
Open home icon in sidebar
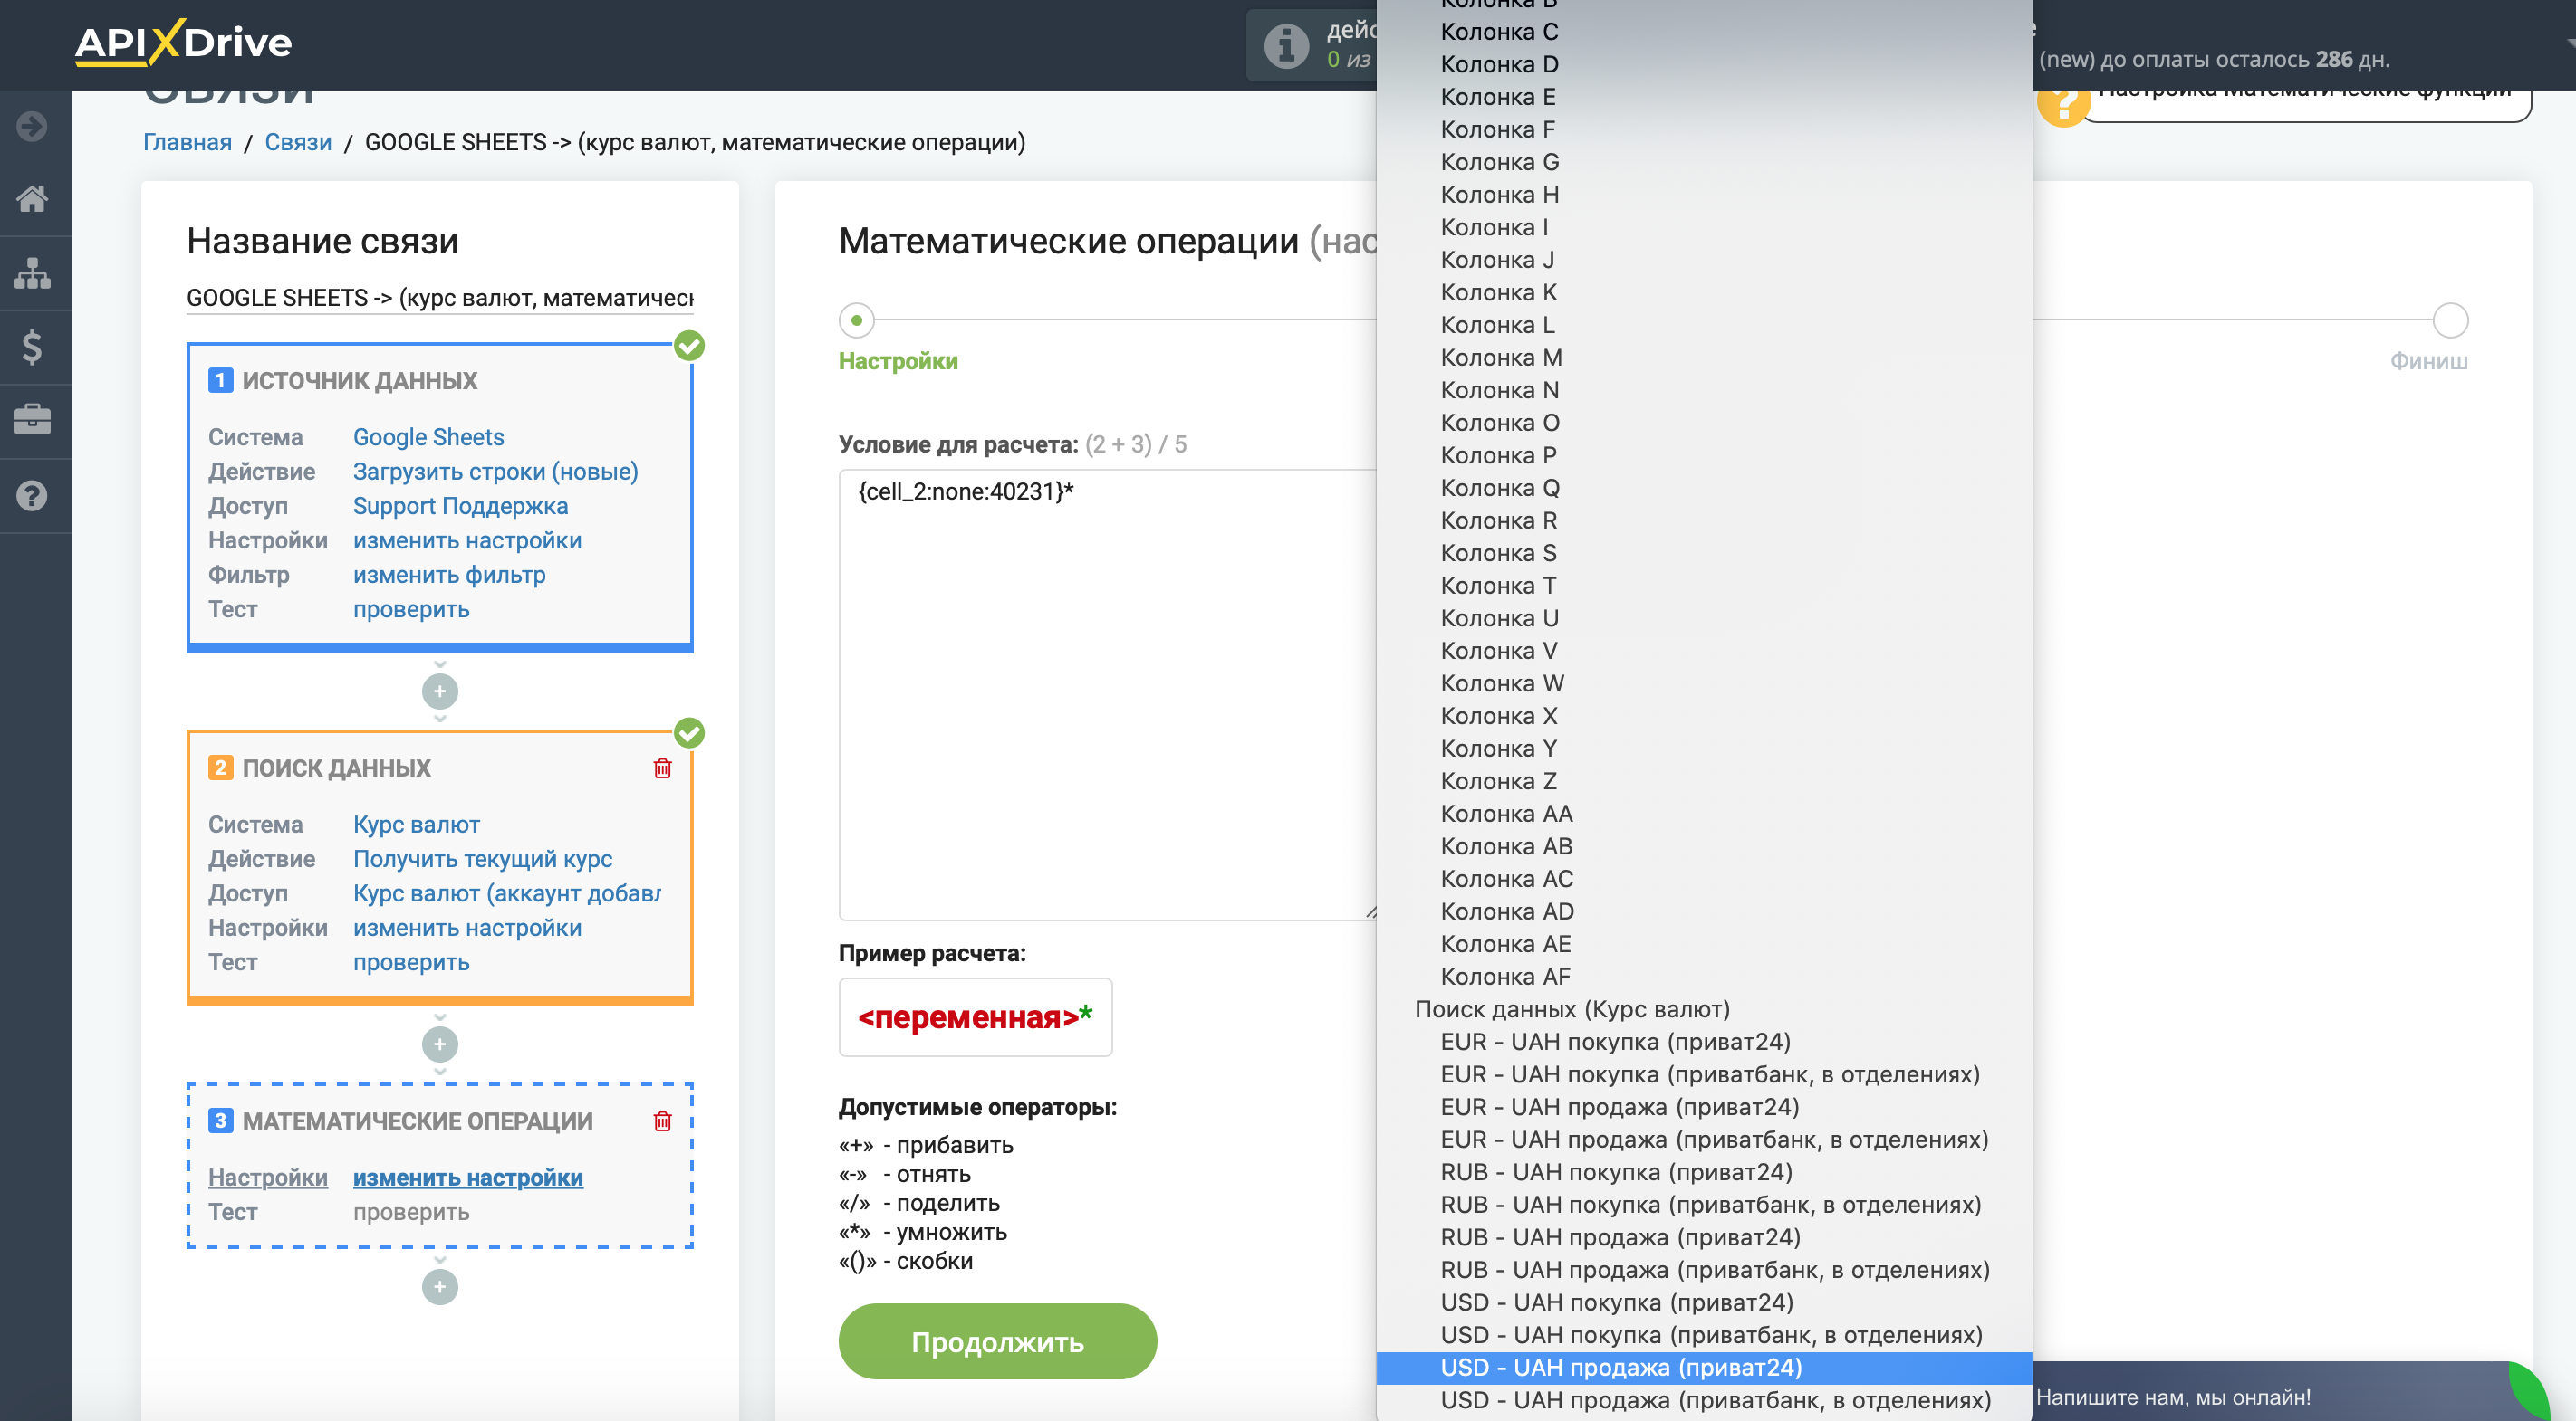point(32,199)
